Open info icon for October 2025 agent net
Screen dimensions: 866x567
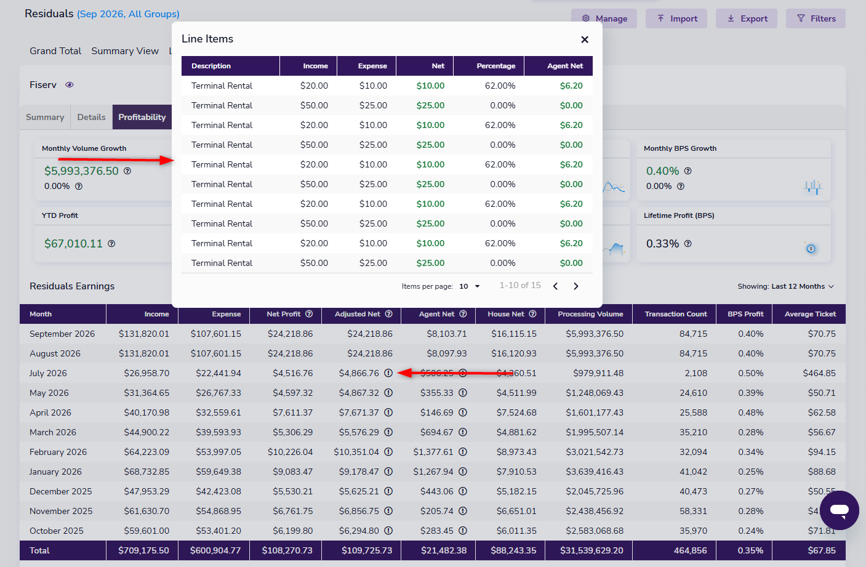coord(463,531)
